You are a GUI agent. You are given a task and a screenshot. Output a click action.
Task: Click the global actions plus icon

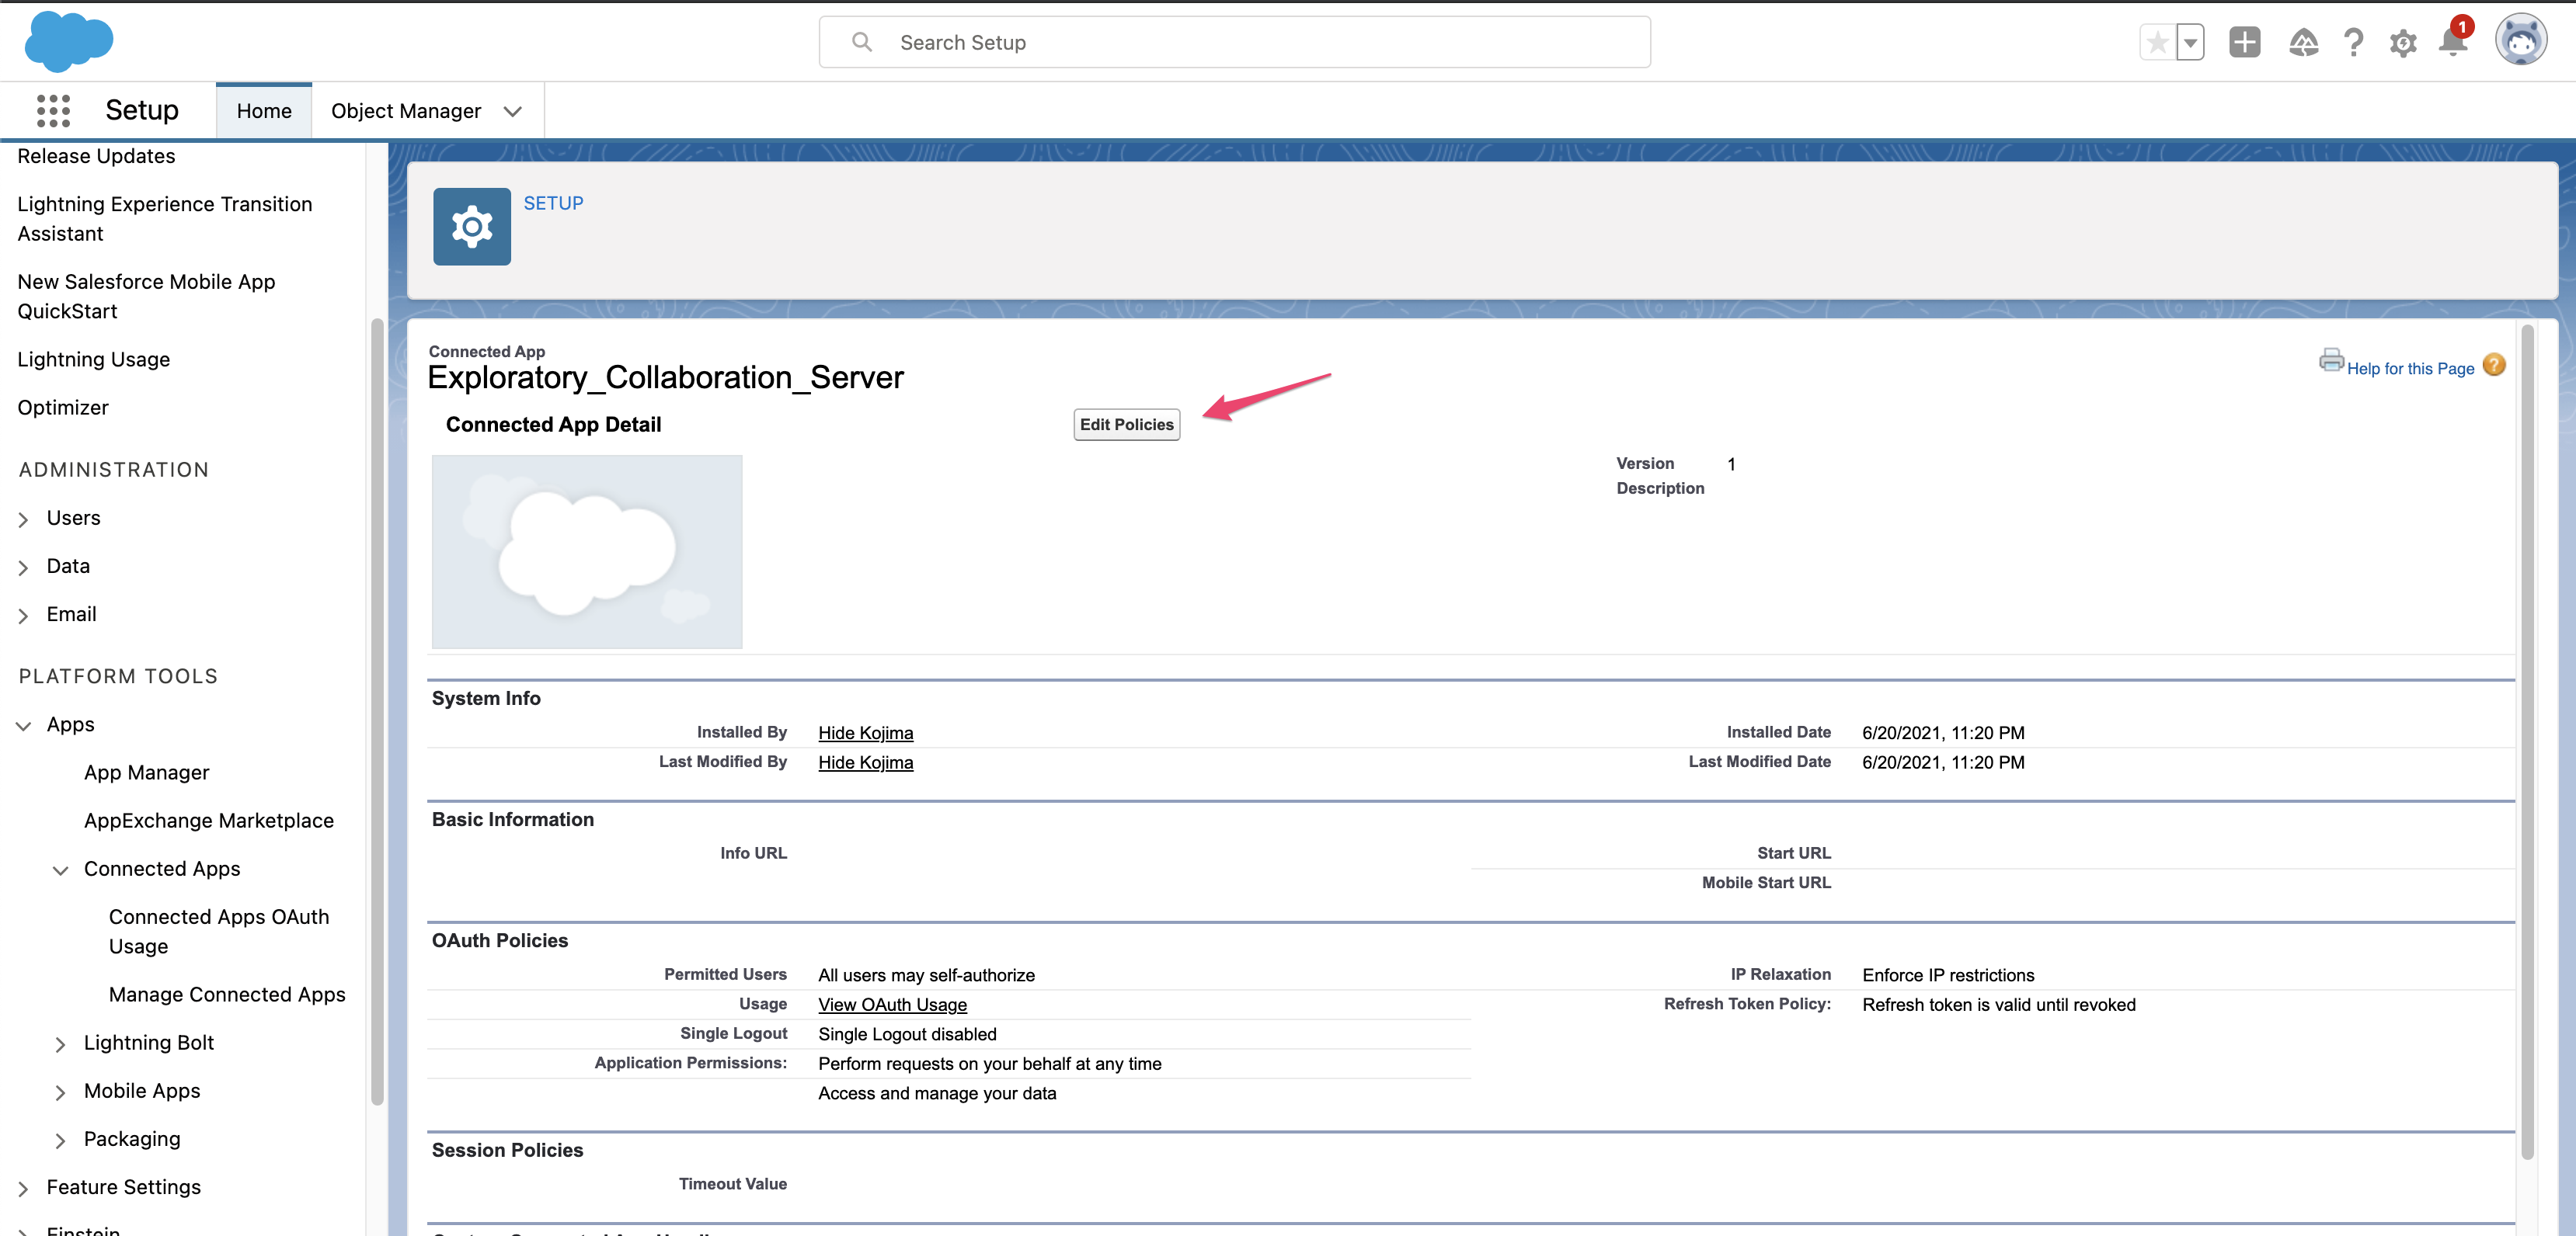pos(2245,42)
